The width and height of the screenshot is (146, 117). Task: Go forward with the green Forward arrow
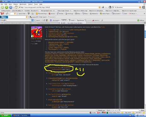point(7,7)
